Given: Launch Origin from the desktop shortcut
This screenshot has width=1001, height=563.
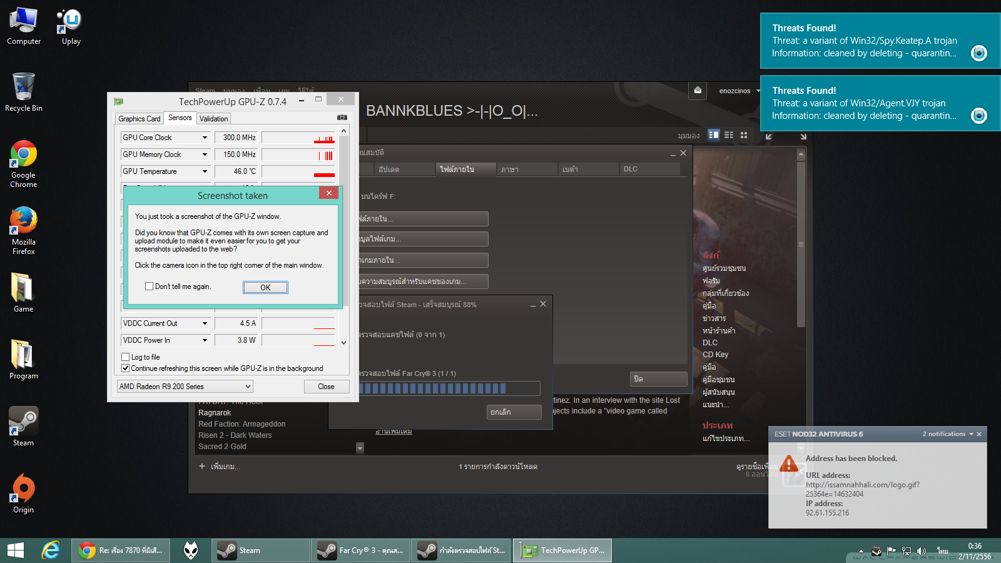Looking at the screenshot, I should tap(24, 494).
